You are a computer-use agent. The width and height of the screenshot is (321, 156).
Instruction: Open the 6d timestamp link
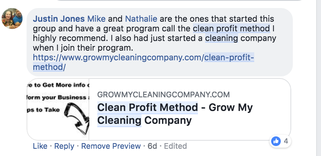[x=152, y=146]
